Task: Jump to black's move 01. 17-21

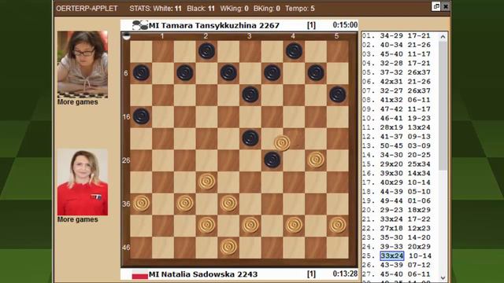Action: (419, 35)
